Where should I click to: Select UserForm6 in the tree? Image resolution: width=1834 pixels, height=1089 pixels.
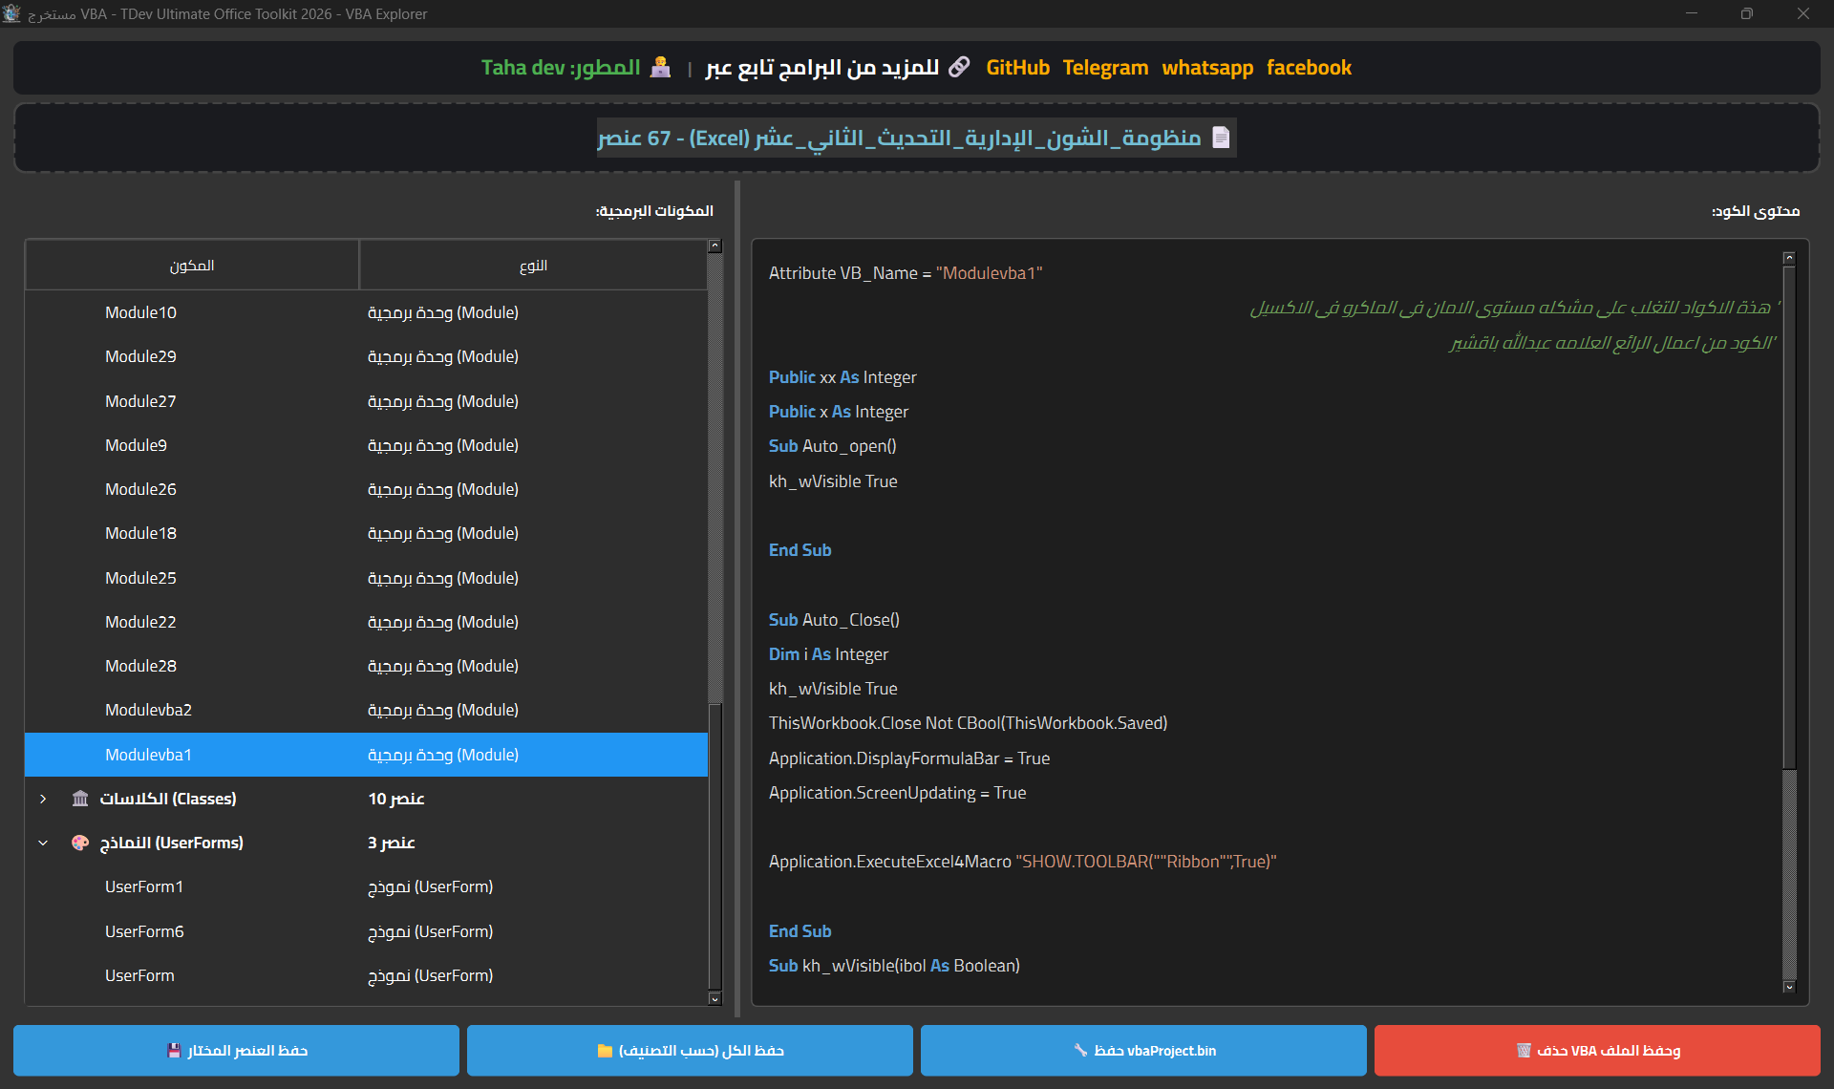point(144,931)
